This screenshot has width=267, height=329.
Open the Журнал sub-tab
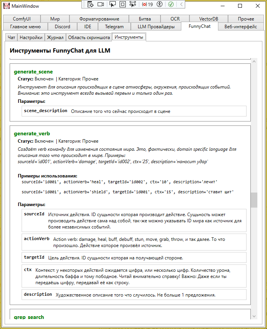coord(55,38)
